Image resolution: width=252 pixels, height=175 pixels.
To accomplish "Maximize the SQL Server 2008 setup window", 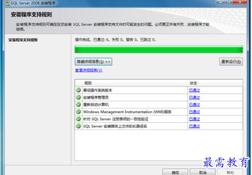I will (x=229, y=2).
